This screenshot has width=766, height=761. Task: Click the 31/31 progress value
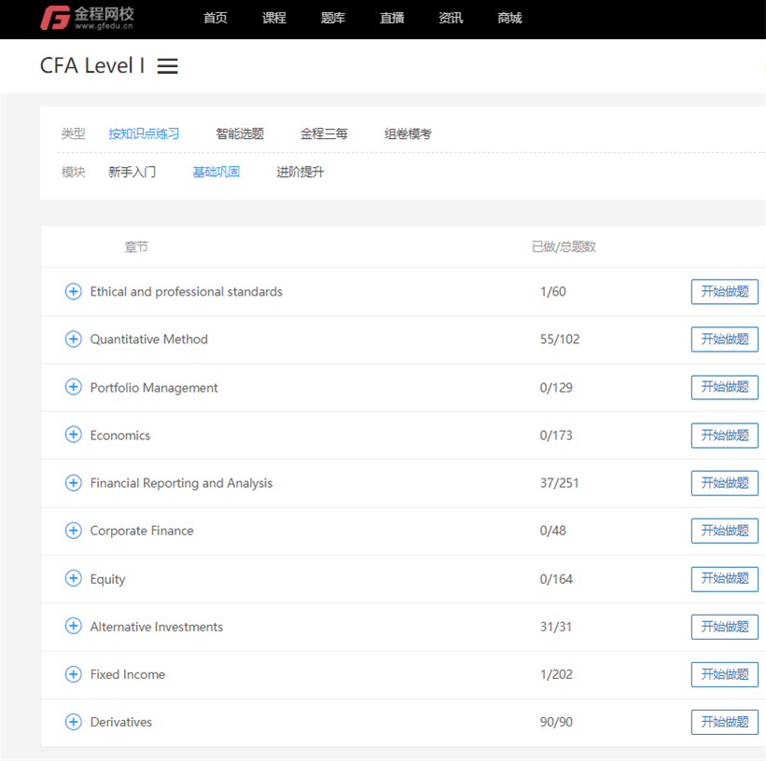click(556, 626)
